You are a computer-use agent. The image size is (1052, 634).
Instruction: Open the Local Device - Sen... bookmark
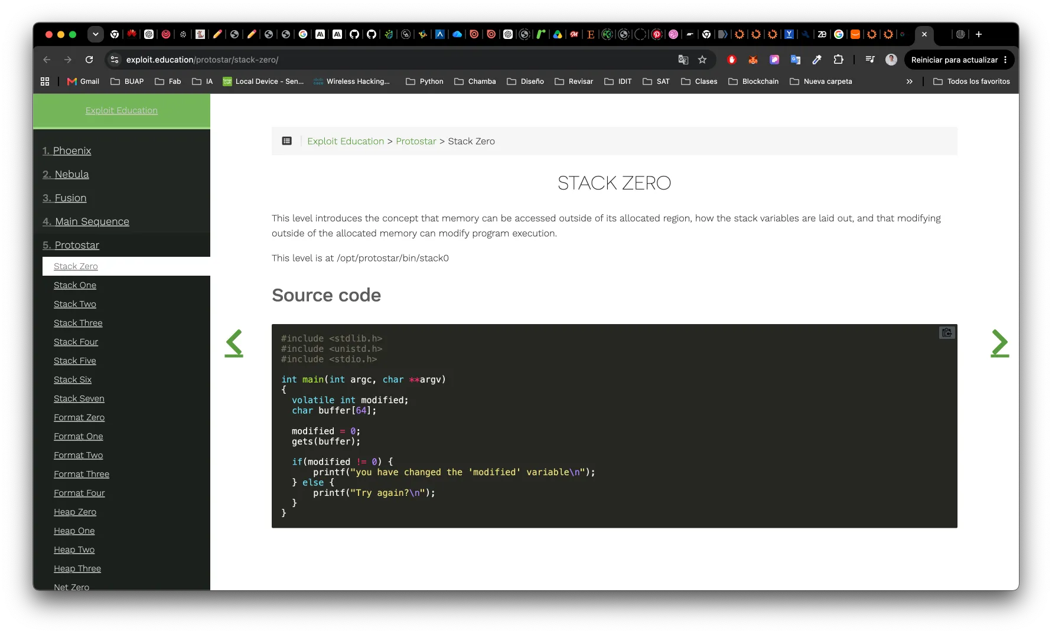263,81
